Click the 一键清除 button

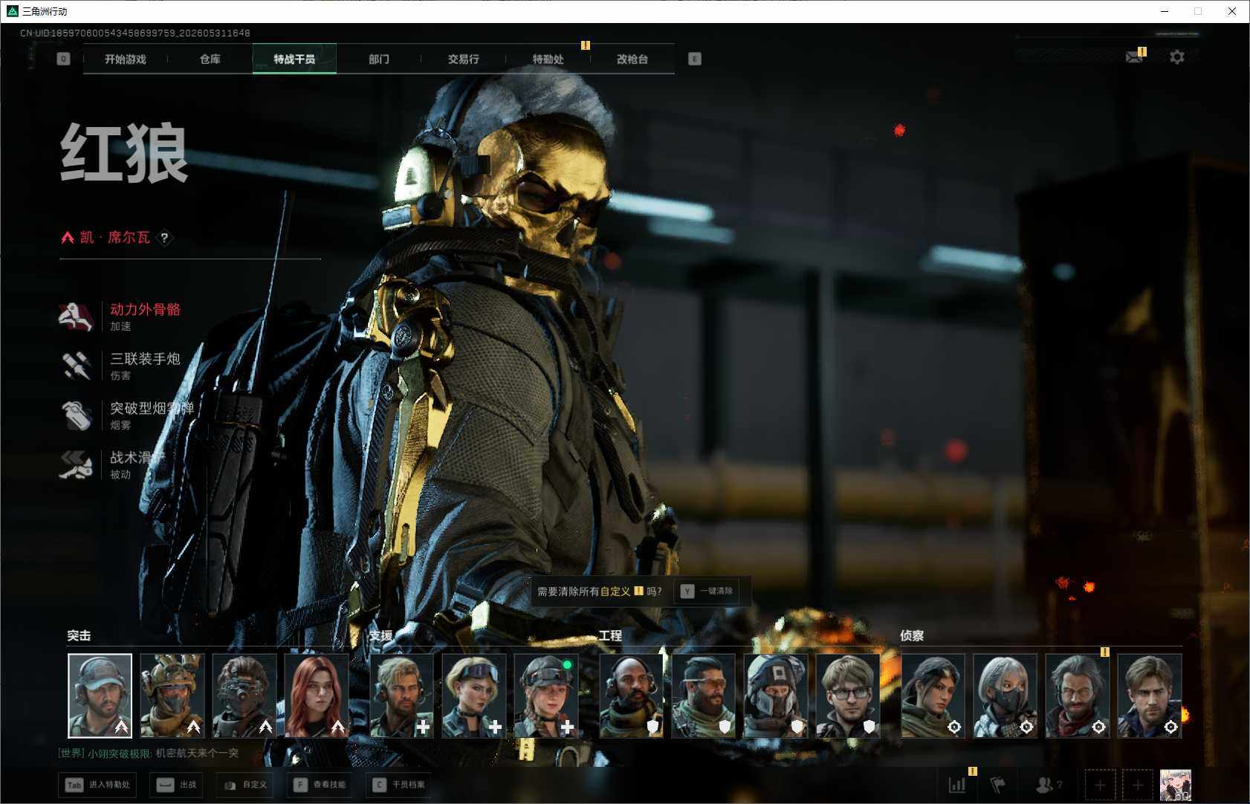click(707, 591)
